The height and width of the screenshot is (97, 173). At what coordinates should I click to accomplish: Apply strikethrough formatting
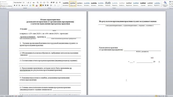click(23, 5)
